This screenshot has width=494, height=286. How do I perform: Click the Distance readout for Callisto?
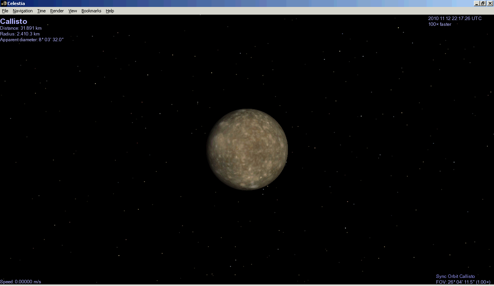coord(21,28)
